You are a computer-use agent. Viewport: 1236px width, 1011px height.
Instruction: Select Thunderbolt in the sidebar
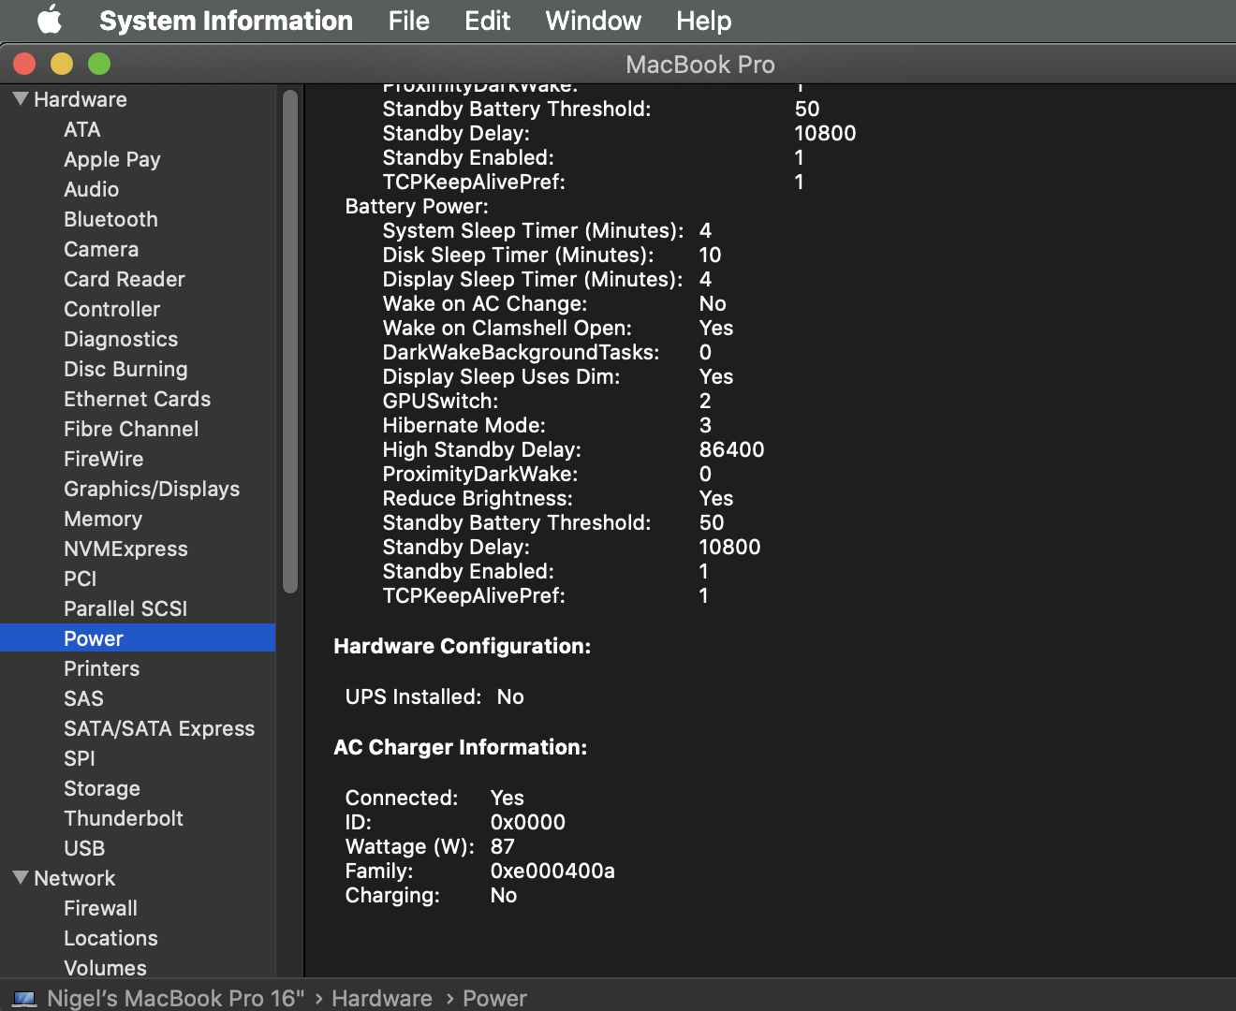coord(124,818)
